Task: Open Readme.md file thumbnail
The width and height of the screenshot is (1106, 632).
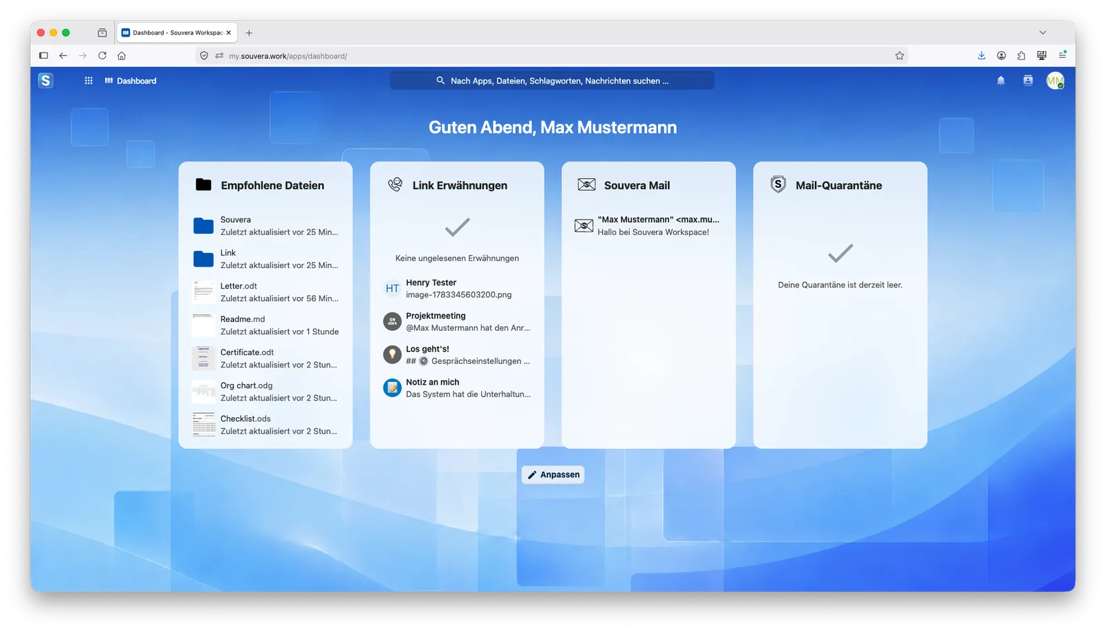Action: click(203, 325)
